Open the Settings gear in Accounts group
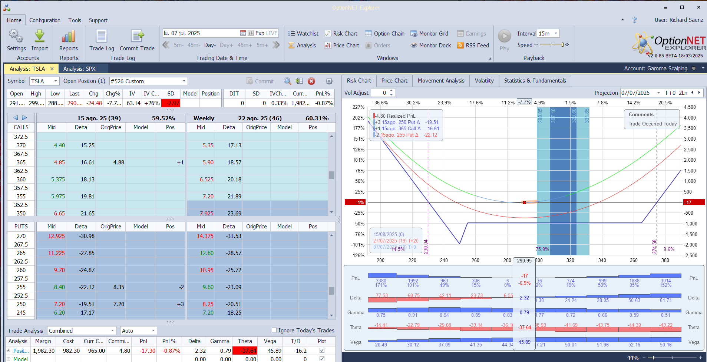707x362 pixels. tap(16, 36)
